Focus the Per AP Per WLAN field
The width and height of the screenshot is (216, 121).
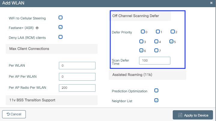[77, 77]
